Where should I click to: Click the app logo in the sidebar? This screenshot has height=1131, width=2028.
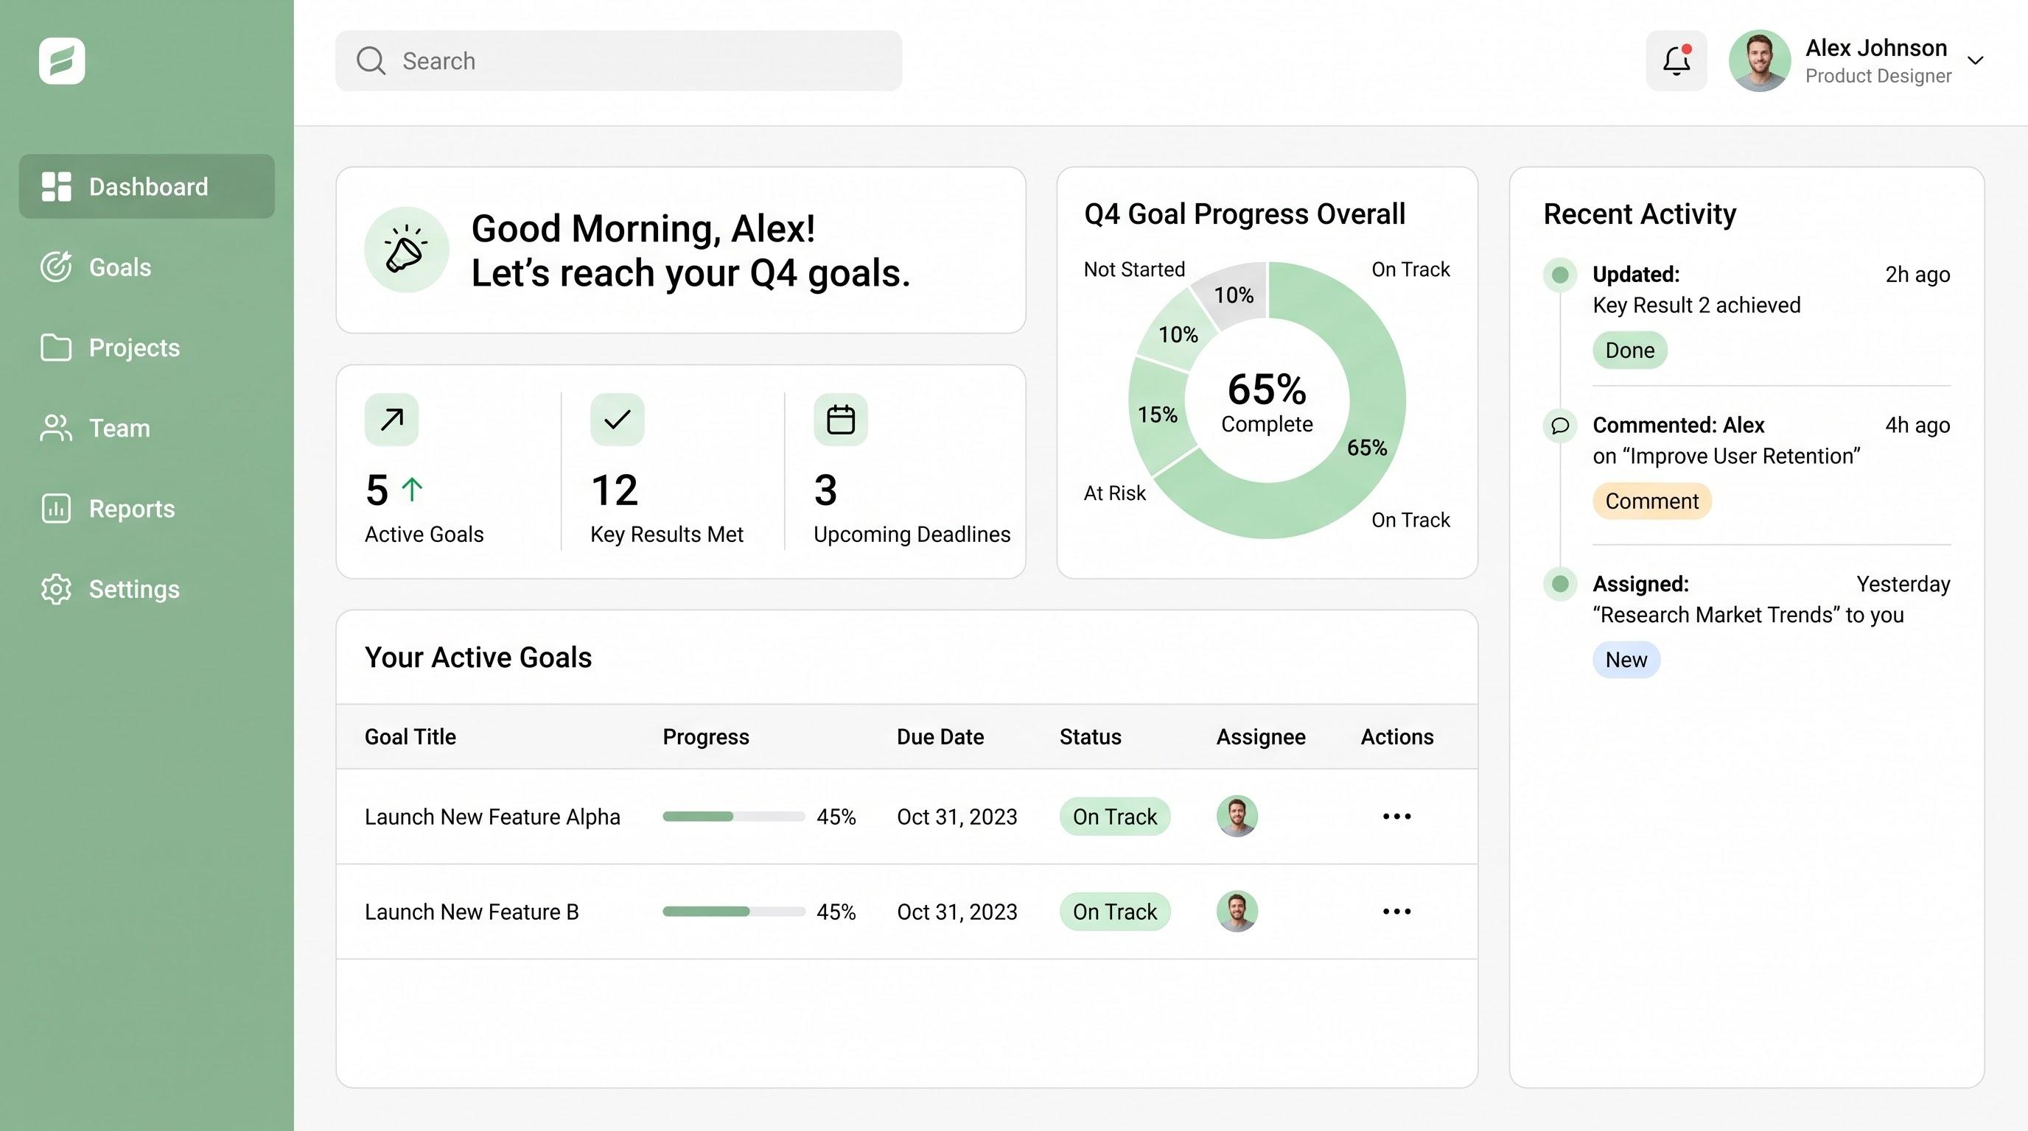(x=62, y=60)
